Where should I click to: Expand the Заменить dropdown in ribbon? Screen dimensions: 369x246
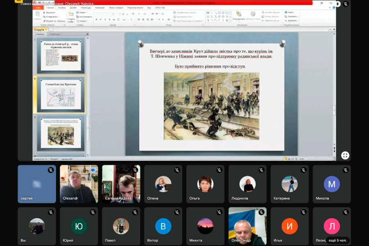click(293, 16)
